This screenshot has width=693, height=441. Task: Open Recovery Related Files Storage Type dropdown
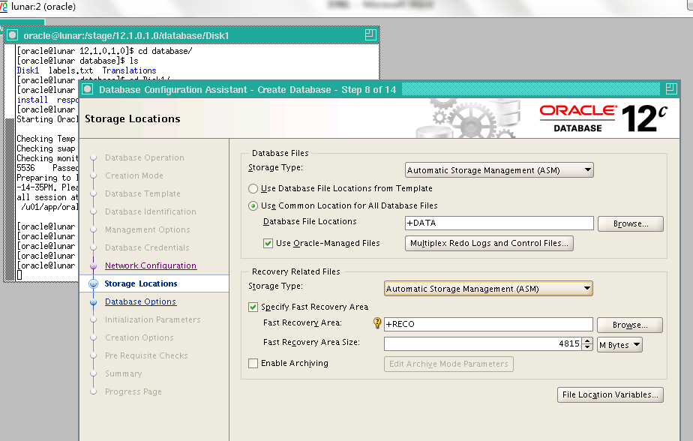[x=488, y=289]
